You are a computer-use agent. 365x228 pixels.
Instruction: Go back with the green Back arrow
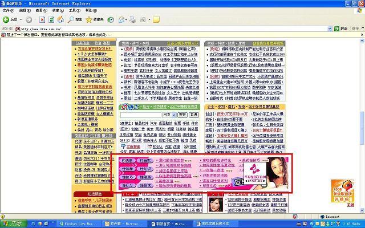coord(6,19)
